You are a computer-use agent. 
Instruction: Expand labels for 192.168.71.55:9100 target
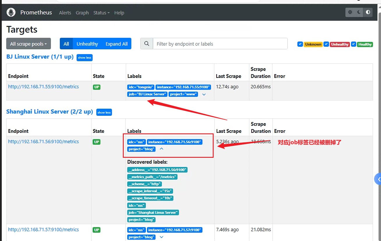pos(204,94)
